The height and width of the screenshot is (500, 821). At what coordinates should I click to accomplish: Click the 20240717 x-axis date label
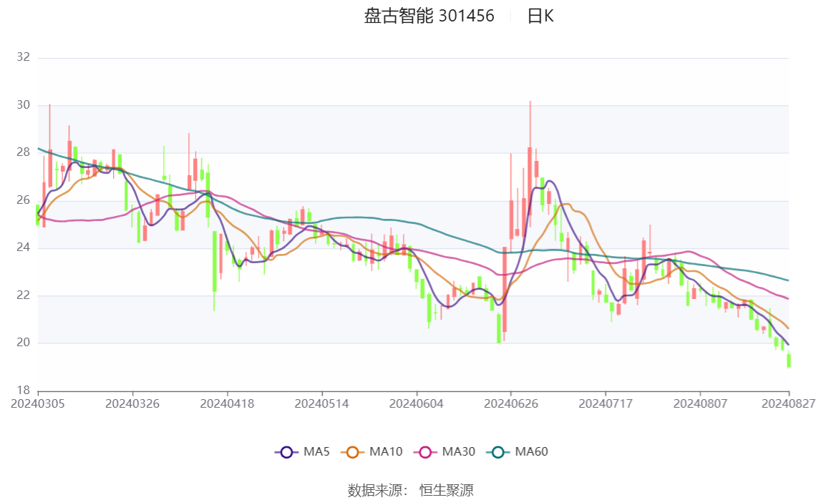[606, 403]
